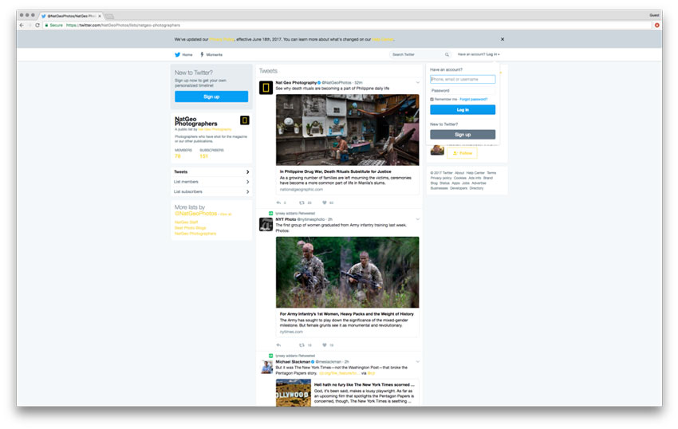Open the NYT Photo avatar
This screenshot has height=429, width=678.
coord(266,224)
